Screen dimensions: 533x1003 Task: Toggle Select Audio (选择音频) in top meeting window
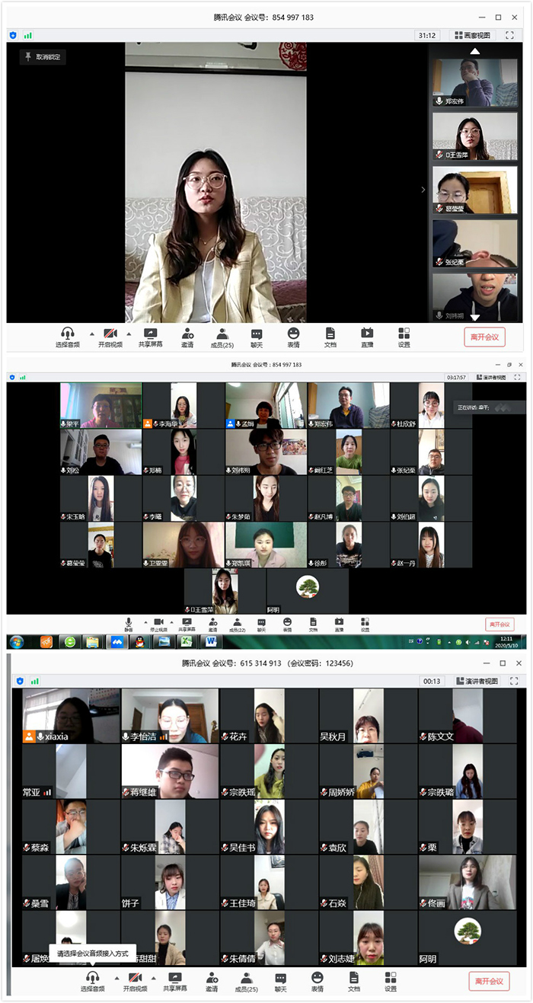(x=67, y=337)
